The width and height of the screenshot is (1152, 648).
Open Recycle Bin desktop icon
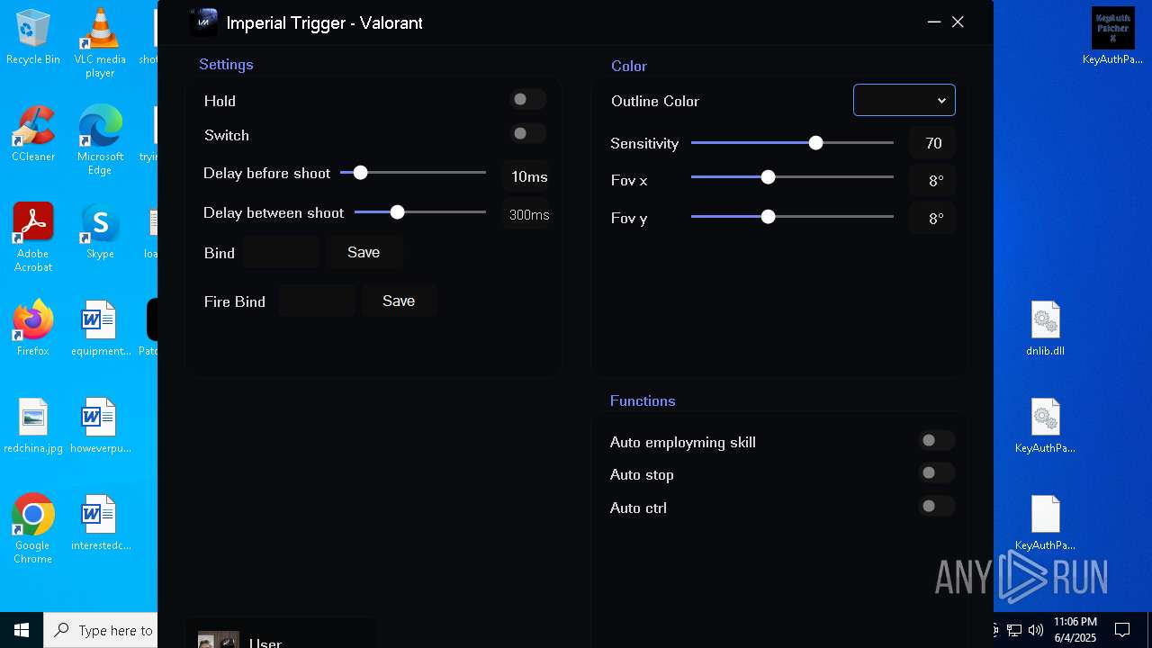point(33,37)
